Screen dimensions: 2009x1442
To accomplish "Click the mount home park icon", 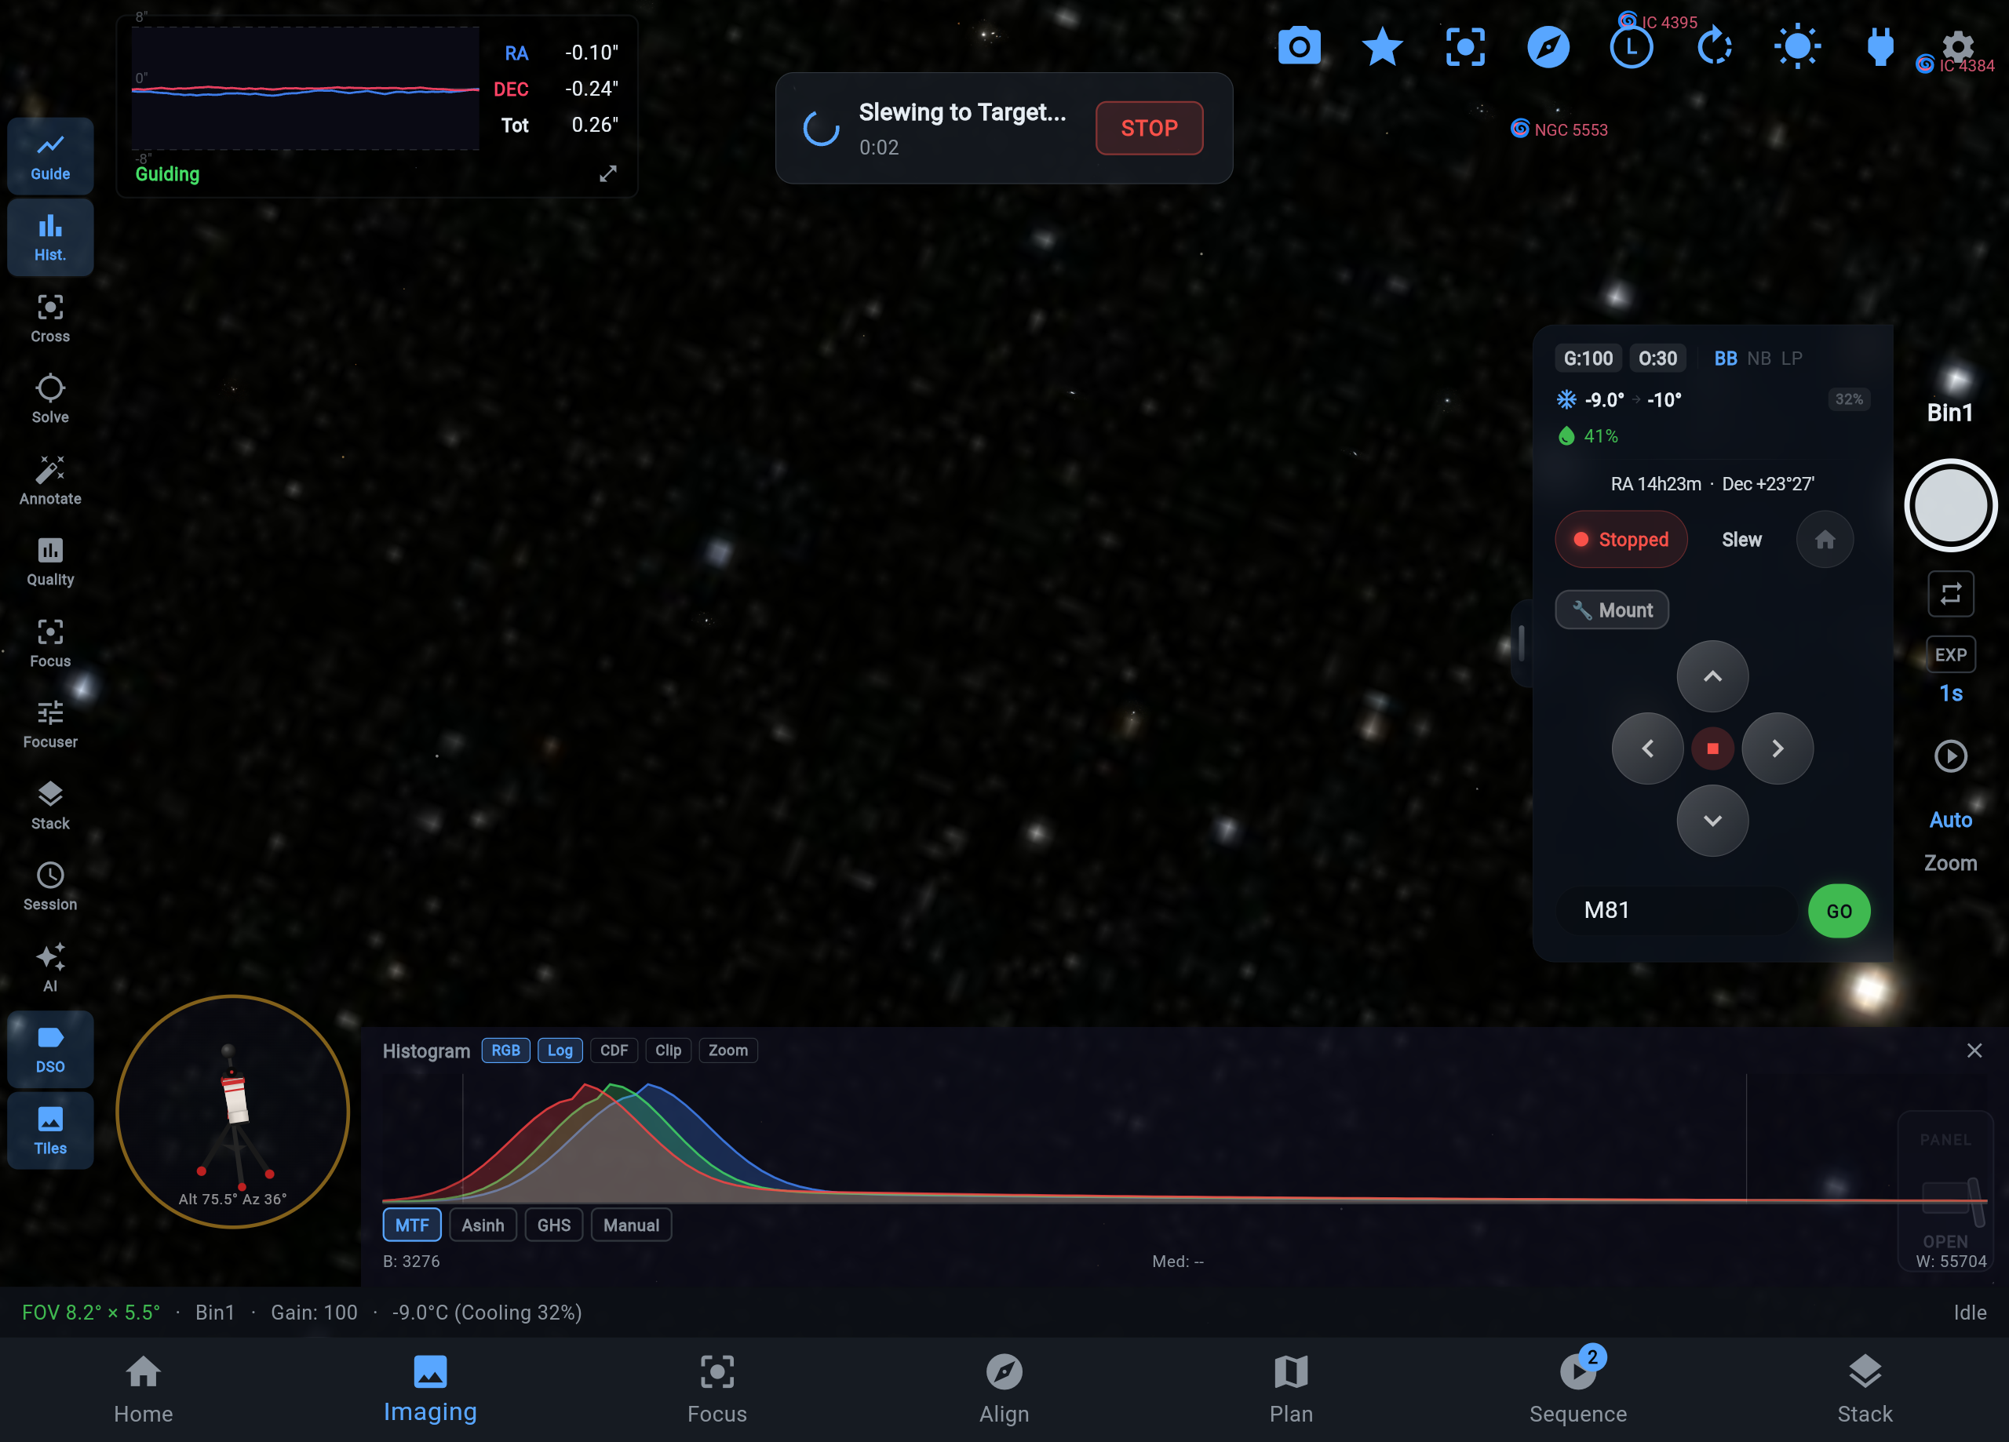I will point(1825,540).
